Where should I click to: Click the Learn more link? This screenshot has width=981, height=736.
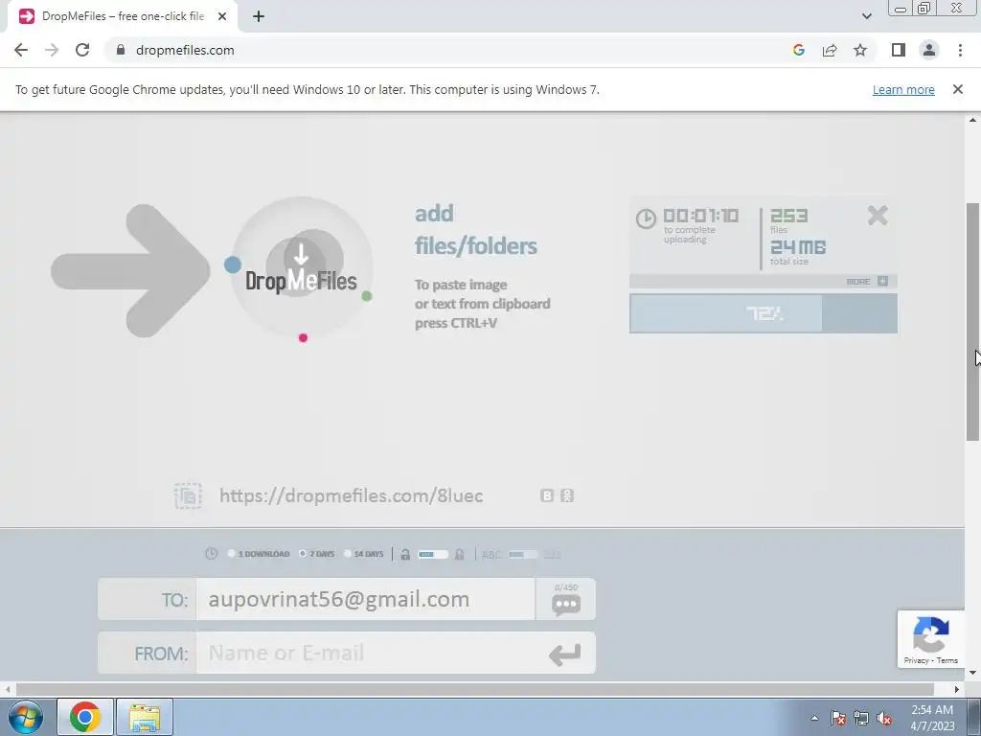pos(903,89)
